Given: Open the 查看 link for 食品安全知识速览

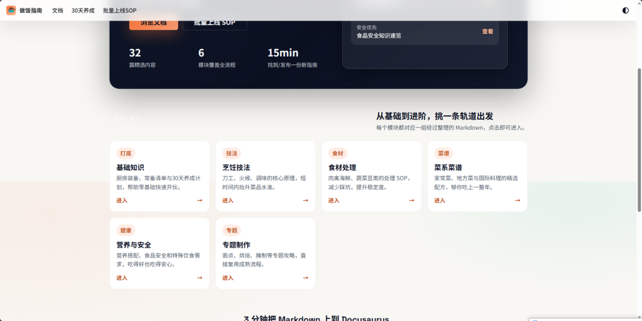Looking at the screenshot, I should coord(487,31).
